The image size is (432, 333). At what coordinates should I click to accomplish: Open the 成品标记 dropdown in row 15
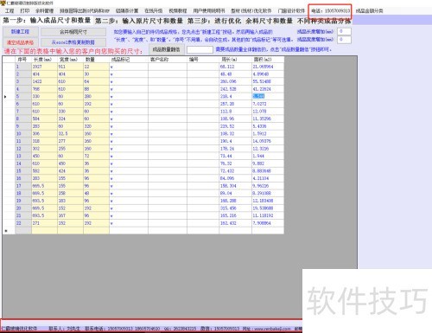[111, 171]
